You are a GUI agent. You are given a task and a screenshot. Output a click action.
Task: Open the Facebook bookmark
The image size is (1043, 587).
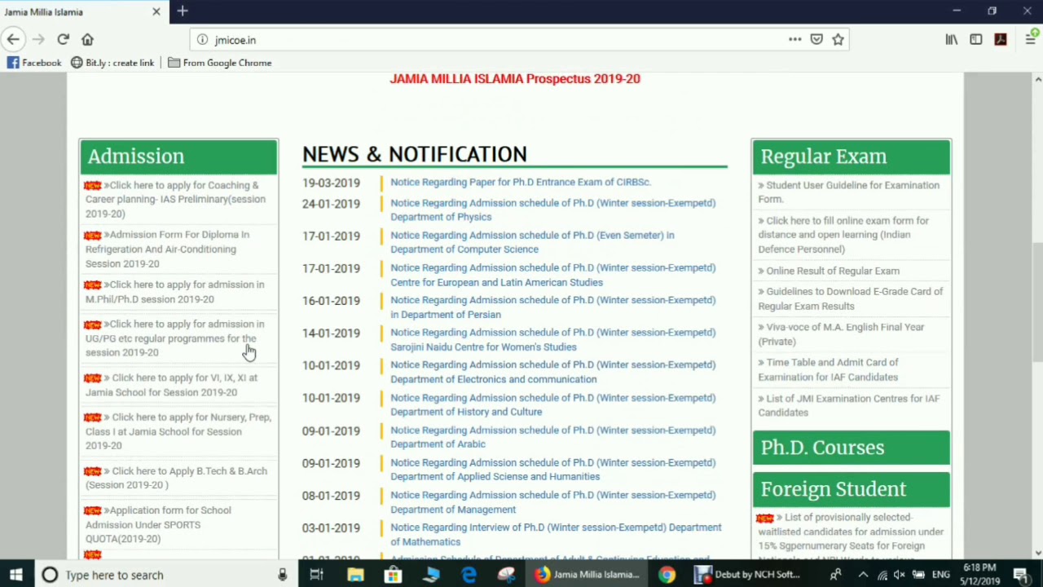pos(34,63)
